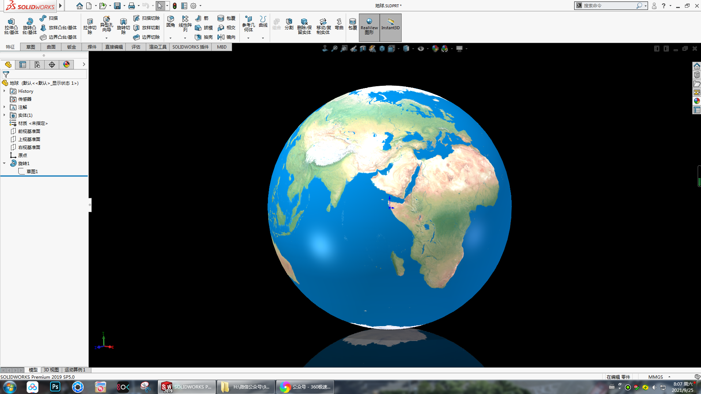
Task: Choose the 扫描切除 swept cut tool
Action: point(147,18)
